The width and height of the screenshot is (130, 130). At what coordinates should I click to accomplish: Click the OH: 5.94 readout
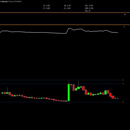pyautogui.click(x=89, y=8)
